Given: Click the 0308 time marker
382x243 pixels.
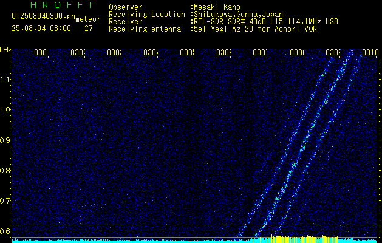Looking at the screenshot, I should 297,52.
